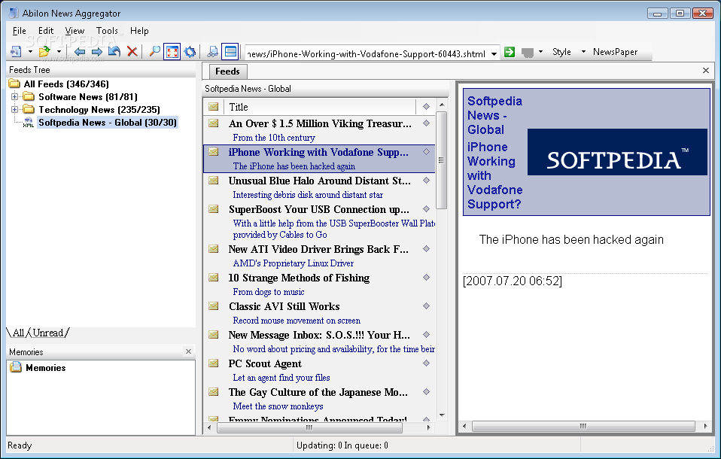Image resolution: width=721 pixels, height=459 pixels.
Task: Open iPhone Working with Vodafone Support link
Action: (494, 175)
